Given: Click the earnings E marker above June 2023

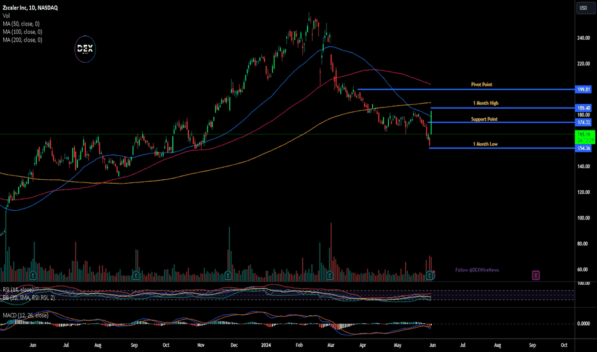Looking at the screenshot, I should click(33, 275).
